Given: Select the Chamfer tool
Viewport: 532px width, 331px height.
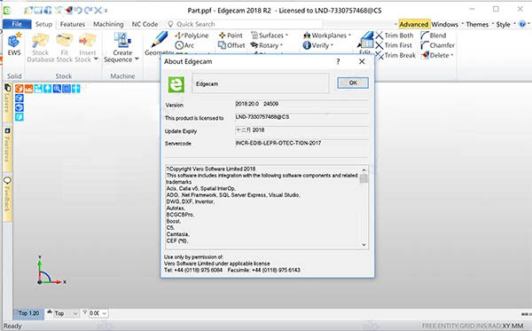Looking at the screenshot, I should pos(437,45).
